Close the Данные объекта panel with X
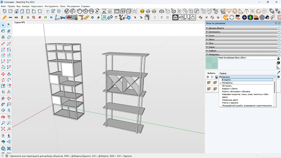This screenshot has width=281, height=158. tap(279, 28)
